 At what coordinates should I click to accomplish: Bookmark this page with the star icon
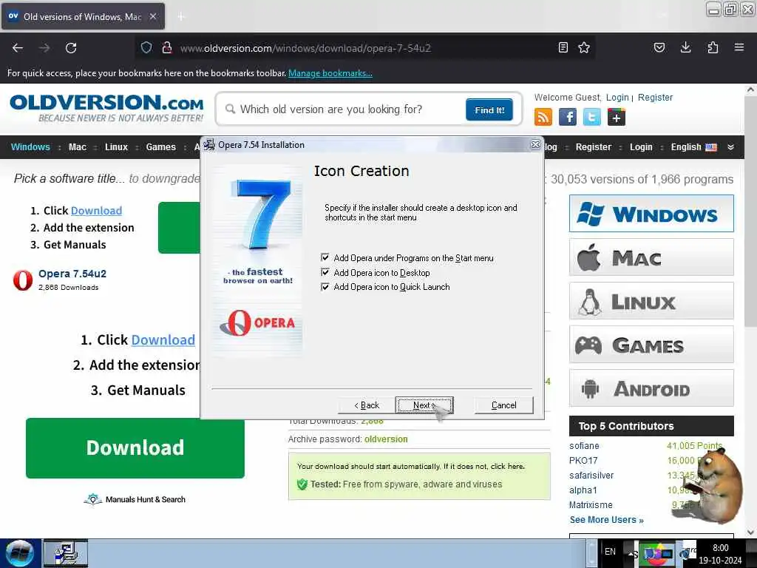tap(584, 47)
